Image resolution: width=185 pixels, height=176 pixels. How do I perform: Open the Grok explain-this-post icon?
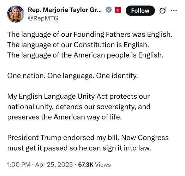pyautogui.click(x=163, y=11)
